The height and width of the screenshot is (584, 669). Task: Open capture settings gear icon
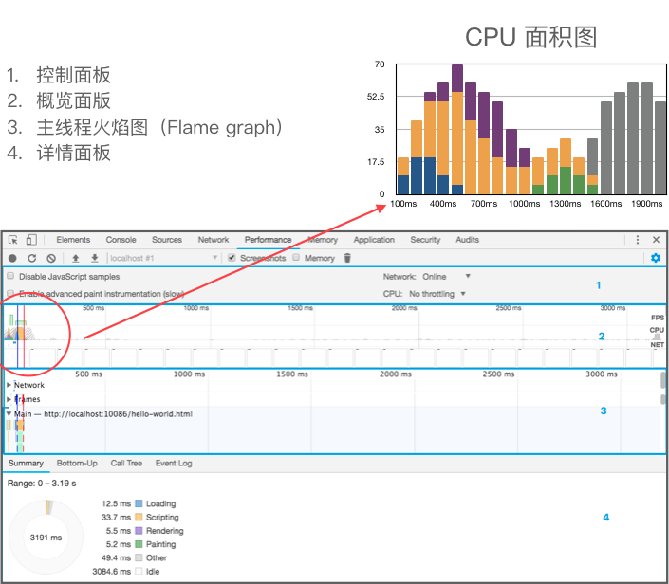(x=656, y=258)
